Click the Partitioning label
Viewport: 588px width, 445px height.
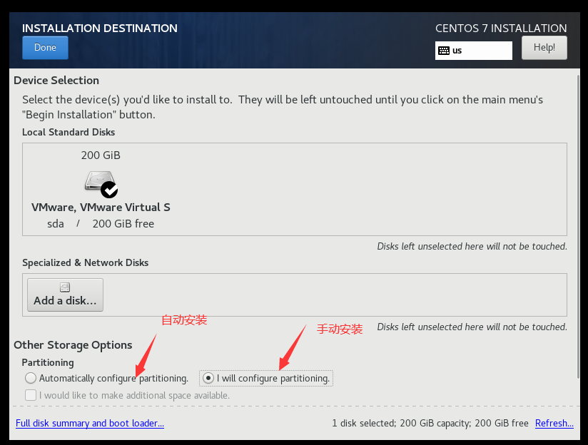tap(48, 362)
